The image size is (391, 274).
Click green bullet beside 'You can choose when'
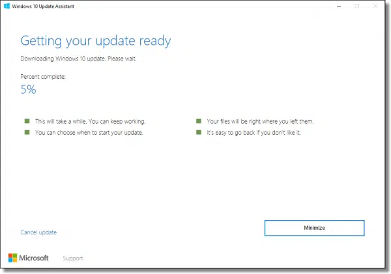click(x=27, y=132)
